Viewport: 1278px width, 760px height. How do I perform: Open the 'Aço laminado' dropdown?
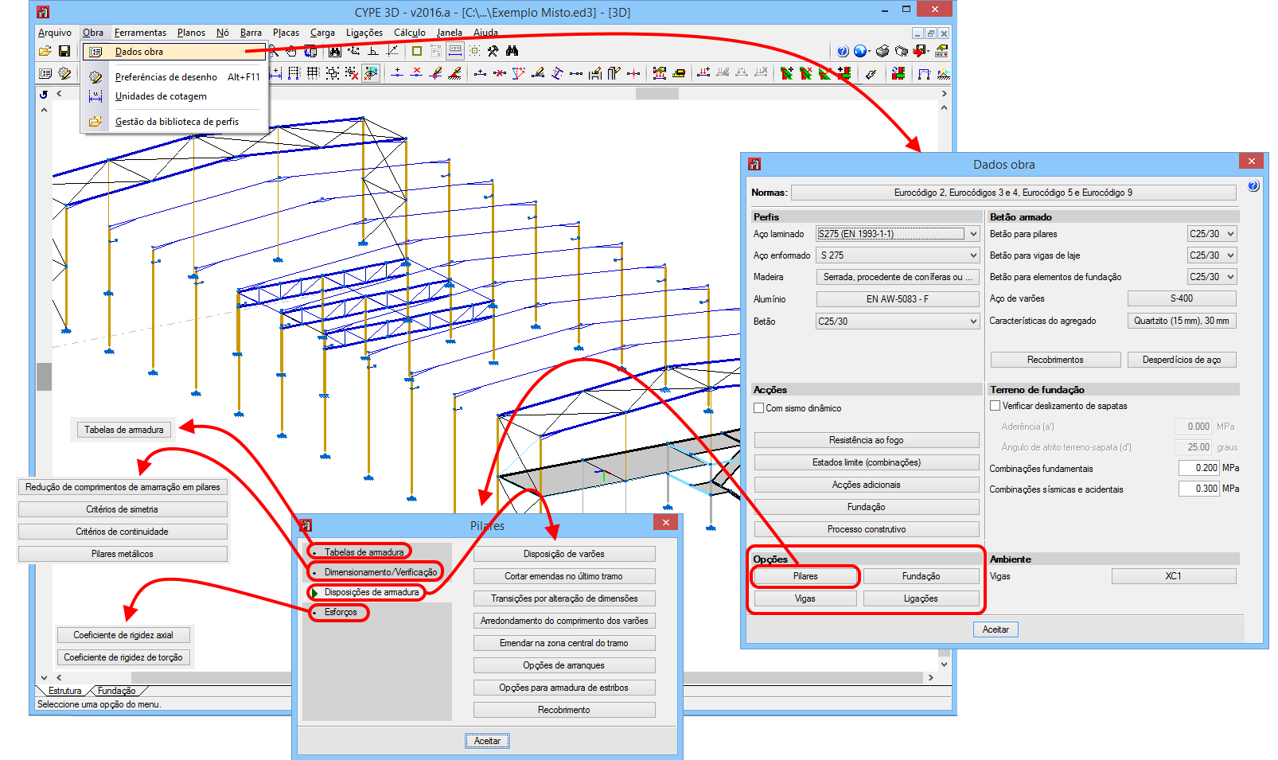tap(898, 234)
